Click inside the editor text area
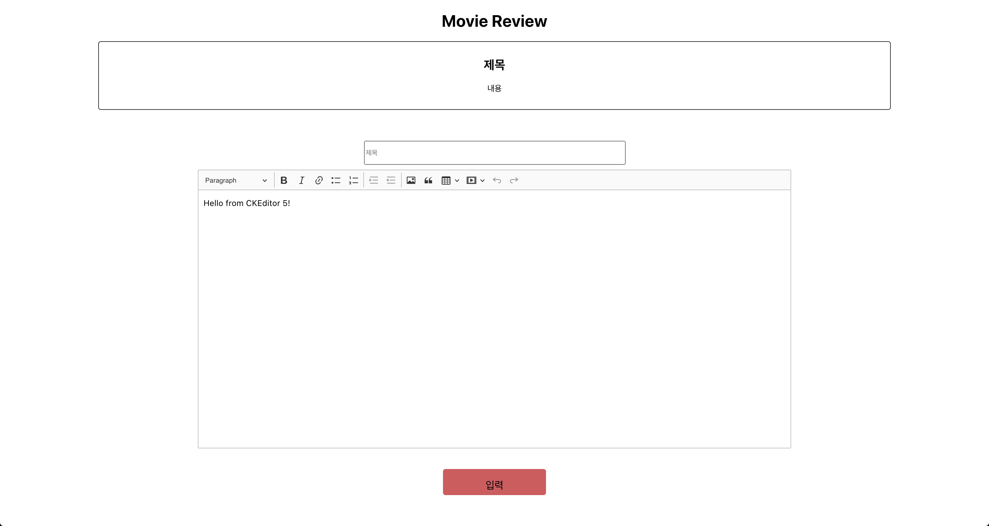 (x=494, y=319)
